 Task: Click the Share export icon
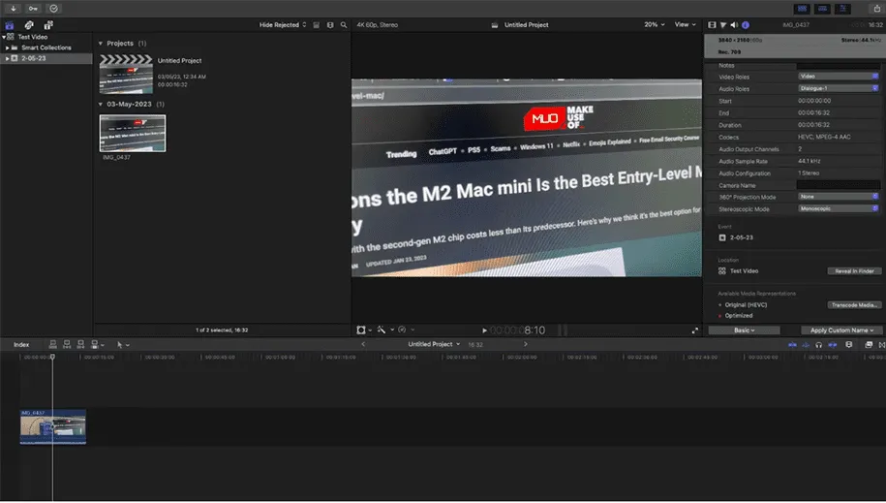click(876, 8)
